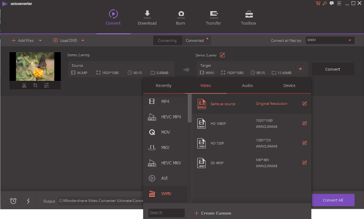This screenshot has width=364, height=219.
Task: Toggle high speed conversion lightning icon
Action: (28, 201)
